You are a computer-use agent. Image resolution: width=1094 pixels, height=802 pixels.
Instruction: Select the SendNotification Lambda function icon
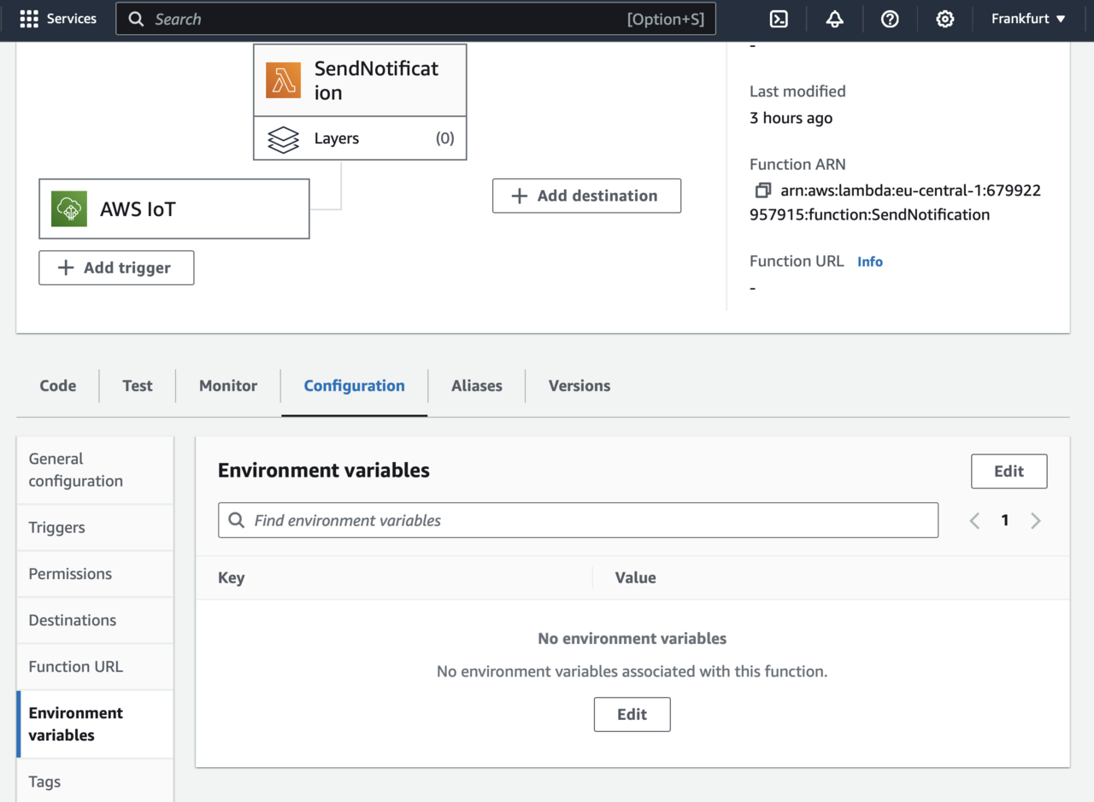(283, 80)
